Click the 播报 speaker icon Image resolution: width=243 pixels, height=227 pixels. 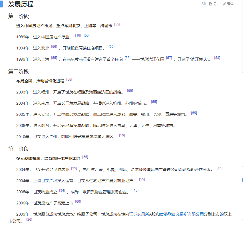[204, 3]
